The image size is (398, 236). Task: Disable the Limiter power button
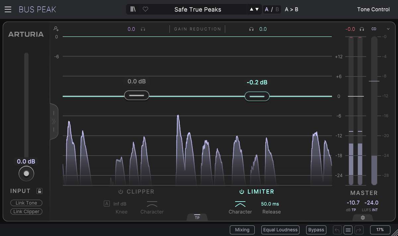point(242,192)
